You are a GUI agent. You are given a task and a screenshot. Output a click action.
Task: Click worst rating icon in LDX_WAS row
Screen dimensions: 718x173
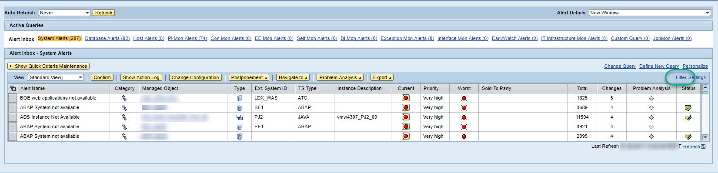click(x=464, y=98)
